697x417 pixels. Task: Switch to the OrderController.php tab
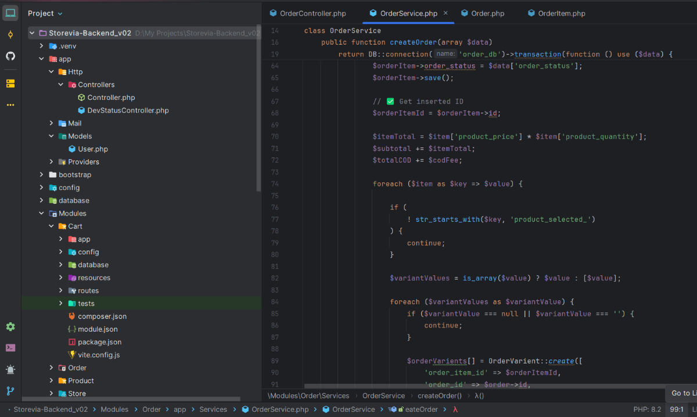pyautogui.click(x=308, y=13)
